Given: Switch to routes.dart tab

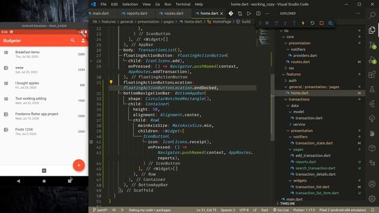Looking at the screenshot, I should point(174,14).
